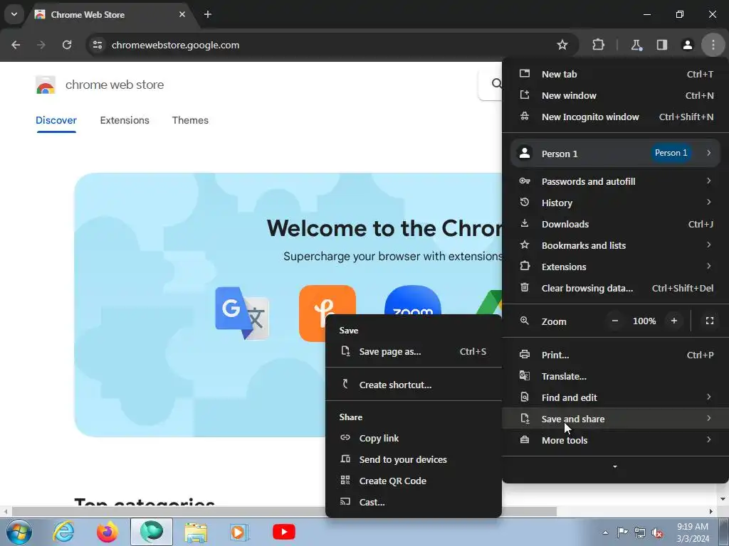Image resolution: width=729 pixels, height=546 pixels.
Task: Choose New tab from the menu
Action: pos(616,74)
